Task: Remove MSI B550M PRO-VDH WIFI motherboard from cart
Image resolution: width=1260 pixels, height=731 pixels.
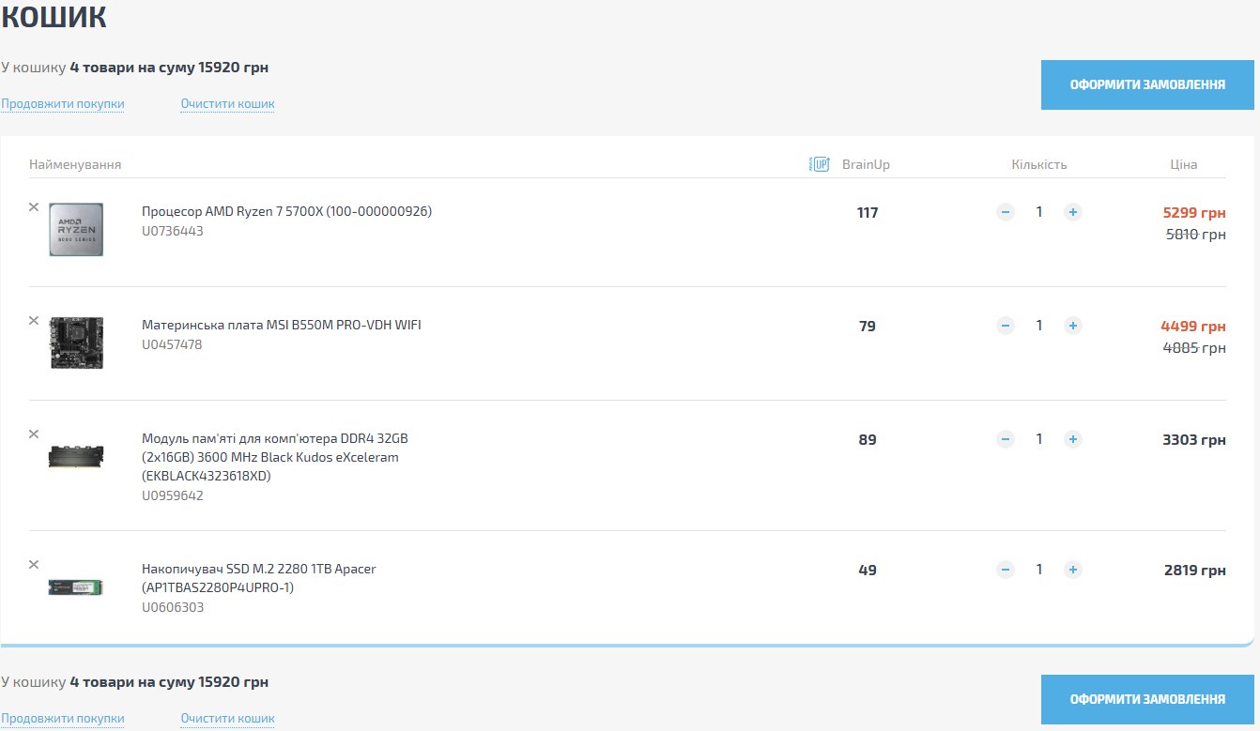Action: point(34,321)
